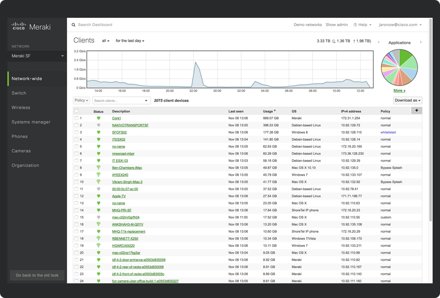
Task: Check the box for row 1 Core1
Action: tap(76, 118)
